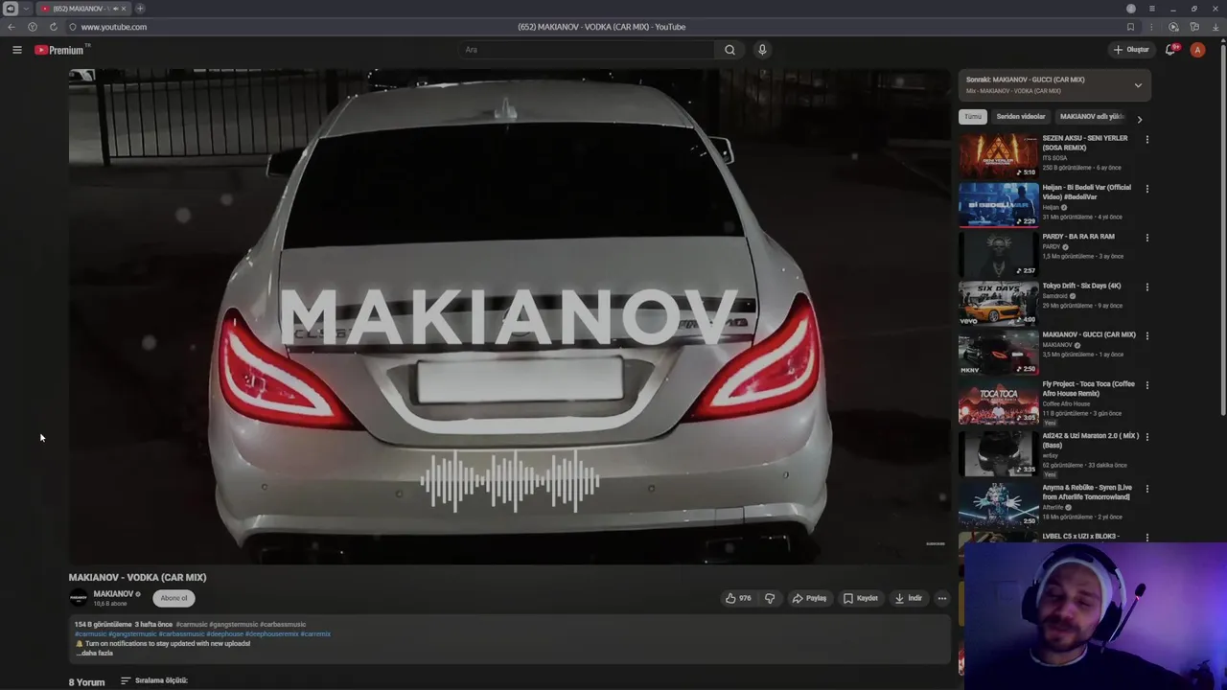
Task: Open options for Anyma & Rebūke Syren
Action: [x=1146, y=489]
